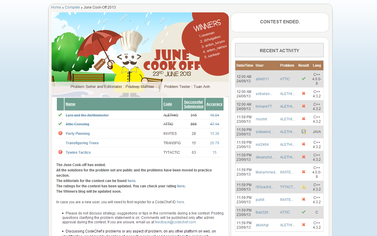
Task: Click the red cross result for himank77
Action: tap(304, 106)
